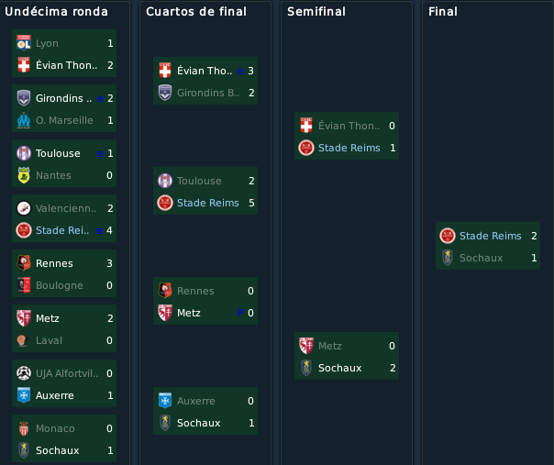Click the UJA Alfortville crest
This screenshot has width=554, height=465.
pos(24,373)
